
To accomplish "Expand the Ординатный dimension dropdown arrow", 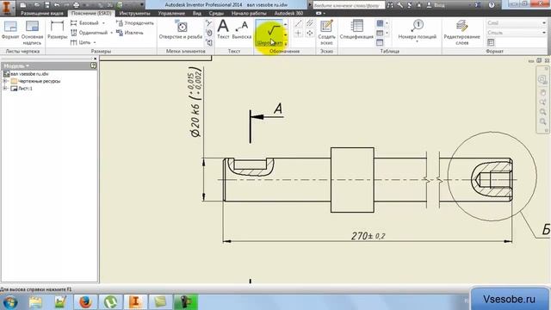I will click(111, 33).
